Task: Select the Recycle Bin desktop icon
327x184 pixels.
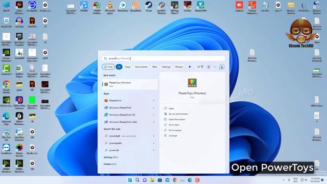Action: 6,22
